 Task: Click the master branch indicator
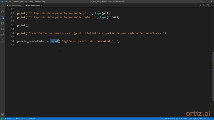8,119
